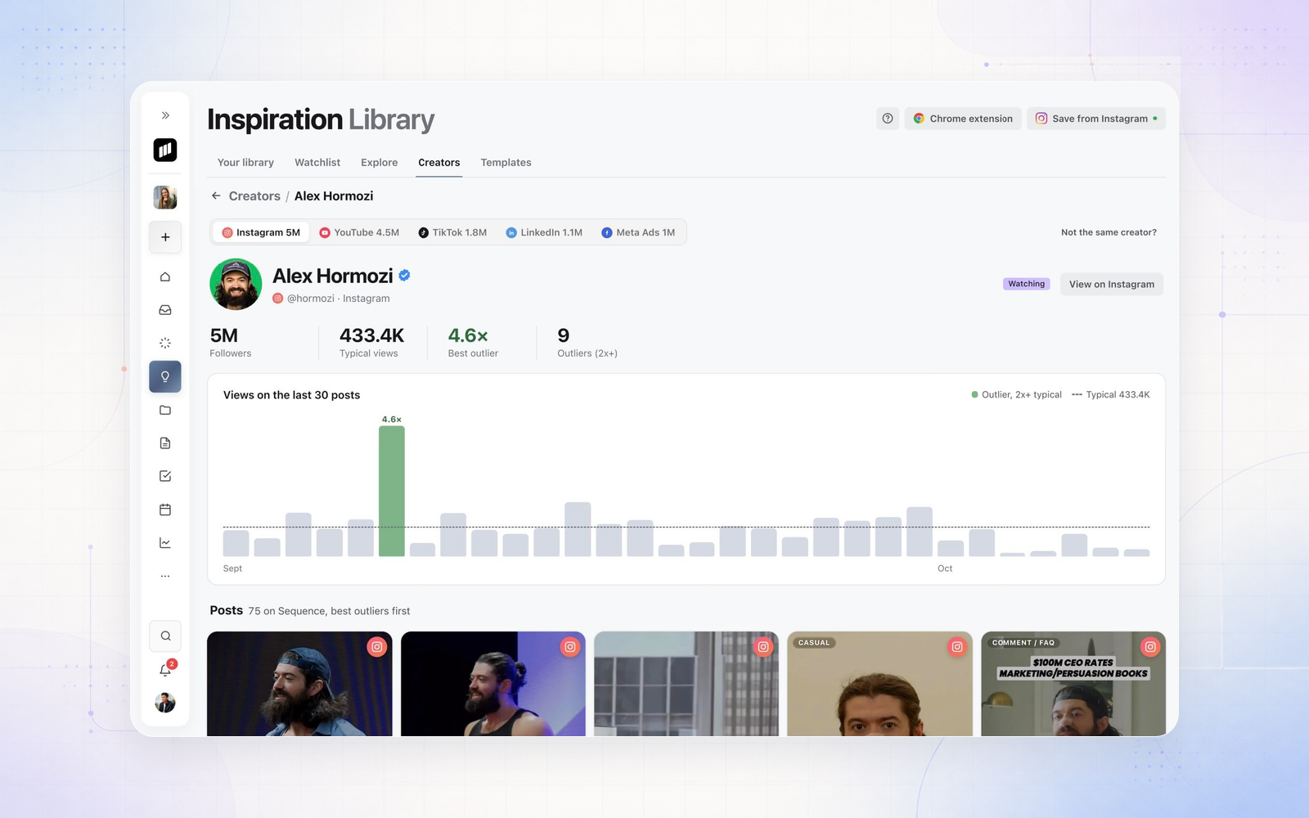The width and height of the screenshot is (1309, 818).
Task: Click the checkmark tasks icon in sidebar
Action: click(165, 476)
